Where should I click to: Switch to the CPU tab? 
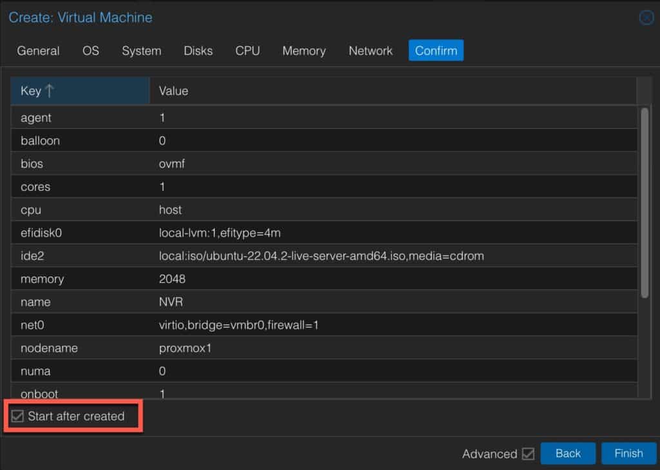point(247,51)
